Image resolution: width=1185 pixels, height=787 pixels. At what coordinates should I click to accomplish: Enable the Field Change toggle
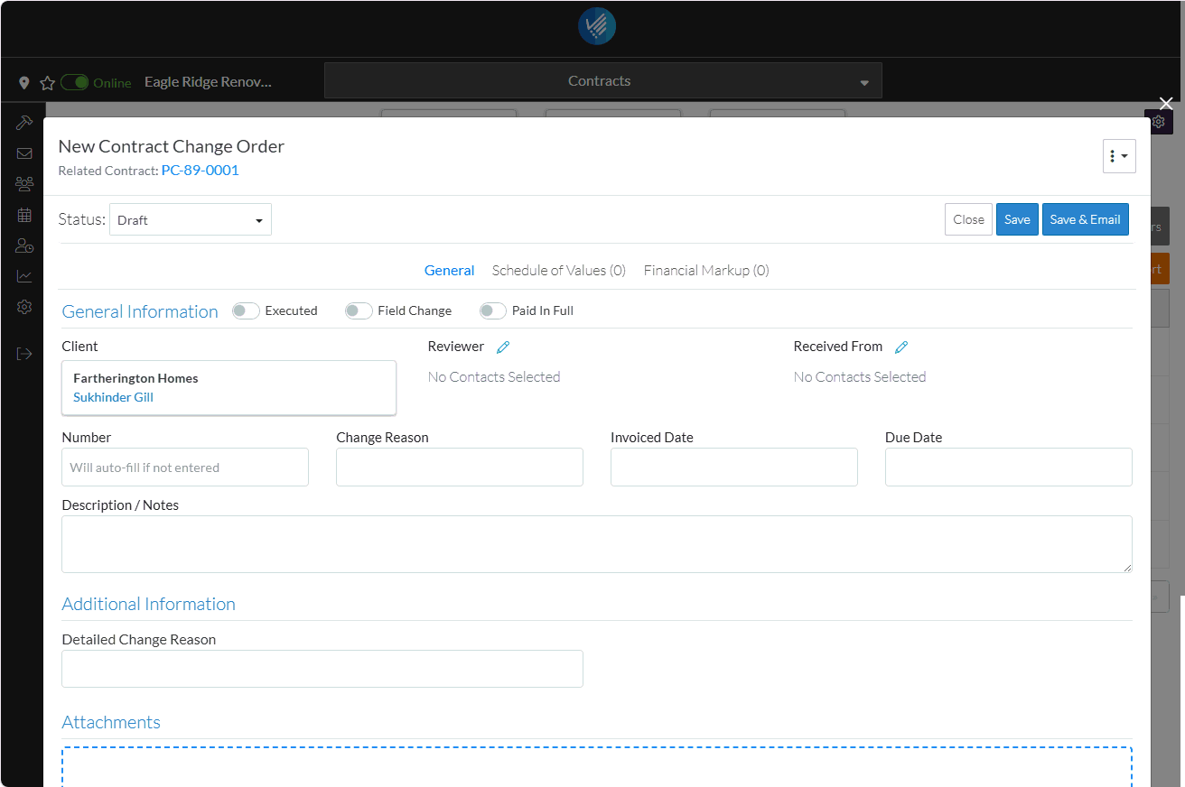359,311
